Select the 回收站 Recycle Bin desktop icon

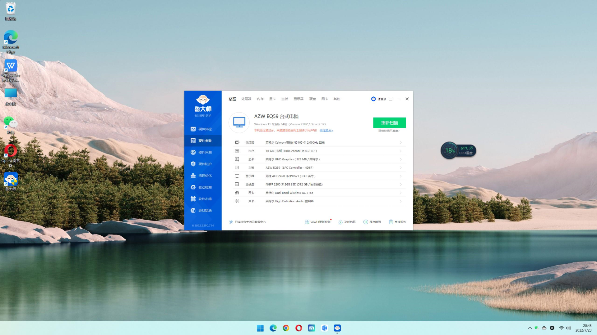11,12
